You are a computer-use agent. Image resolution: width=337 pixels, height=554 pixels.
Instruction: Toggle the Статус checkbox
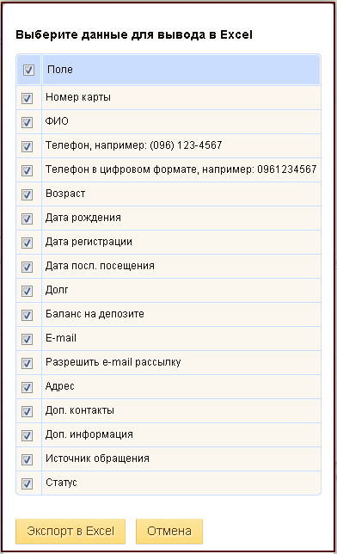coord(28,483)
